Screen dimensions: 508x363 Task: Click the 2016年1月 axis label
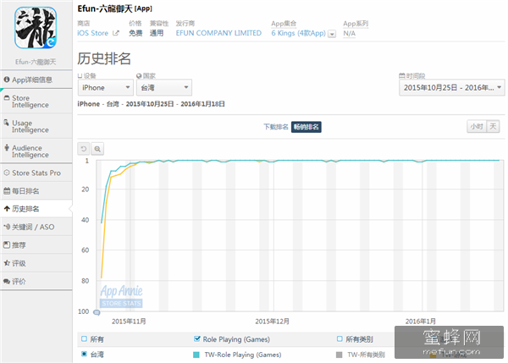point(421,322)
